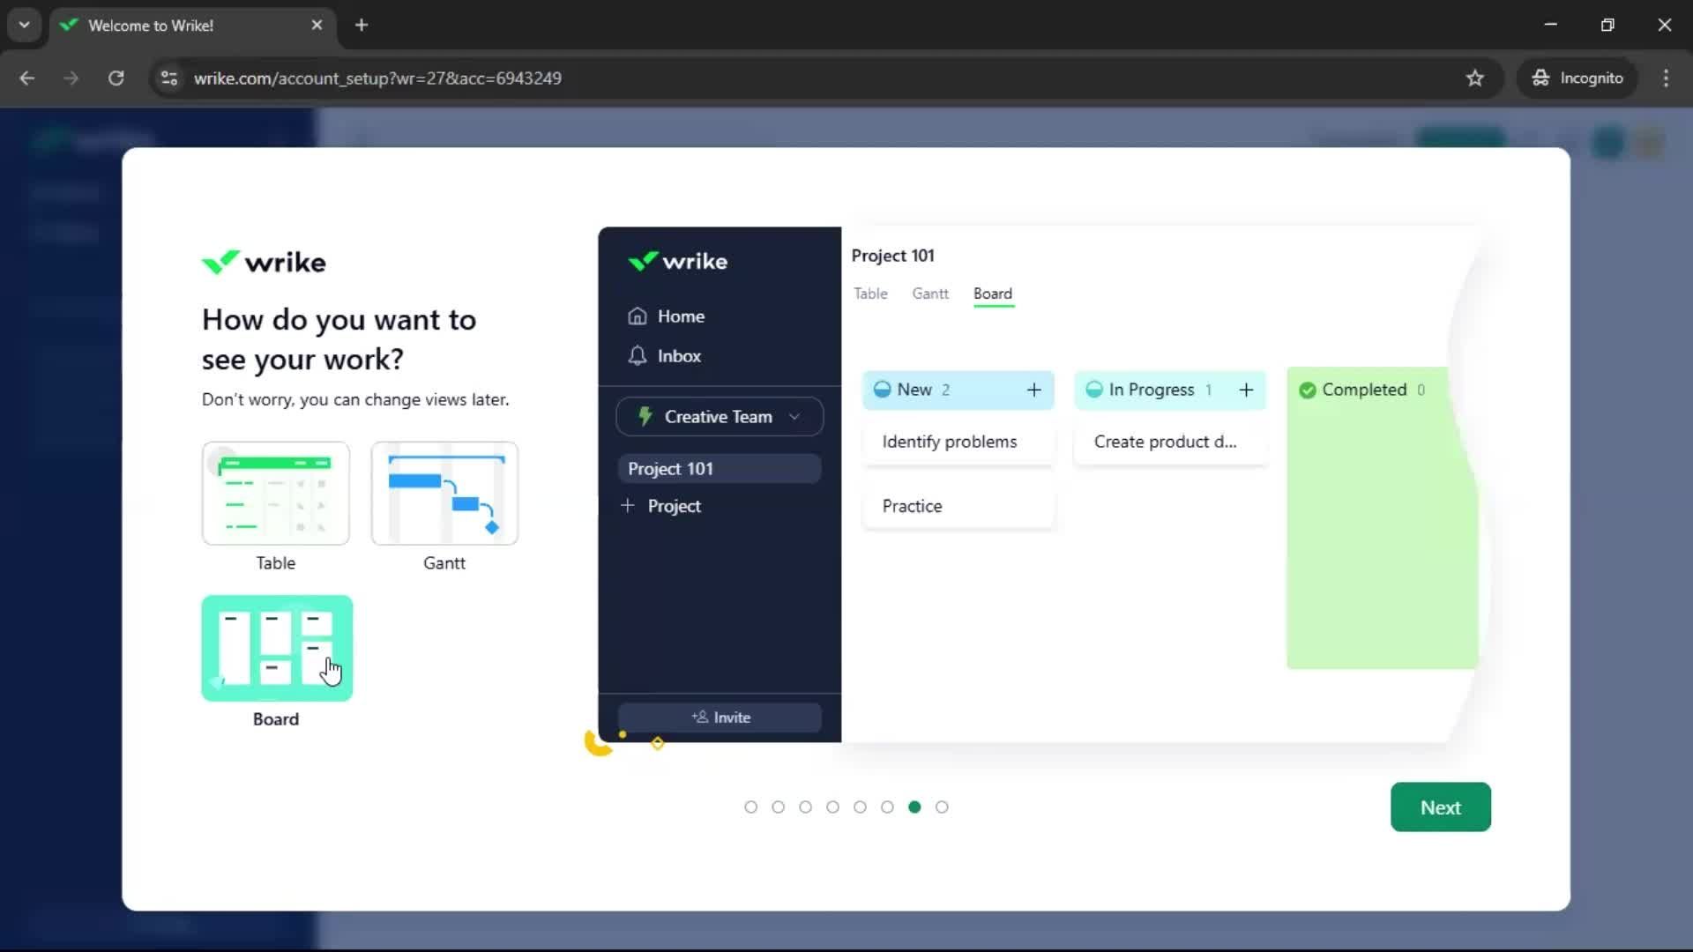Open the tab search dropdown
1693x952 pixels.
point(24,26)
